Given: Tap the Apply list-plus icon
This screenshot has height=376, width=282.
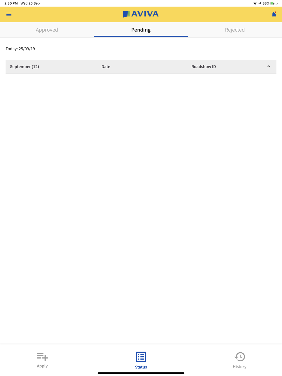Looking at the screenshot, I should click(42, 357).
